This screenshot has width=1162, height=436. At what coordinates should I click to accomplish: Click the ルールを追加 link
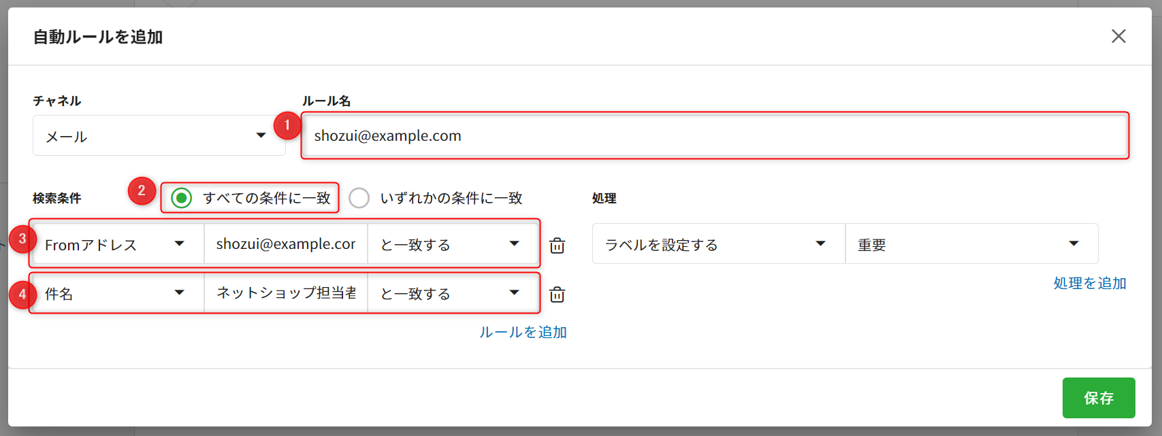point(523,332)
